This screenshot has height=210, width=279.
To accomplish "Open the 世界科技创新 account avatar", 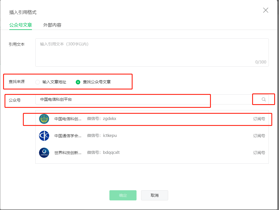I will tap(44, 153).
